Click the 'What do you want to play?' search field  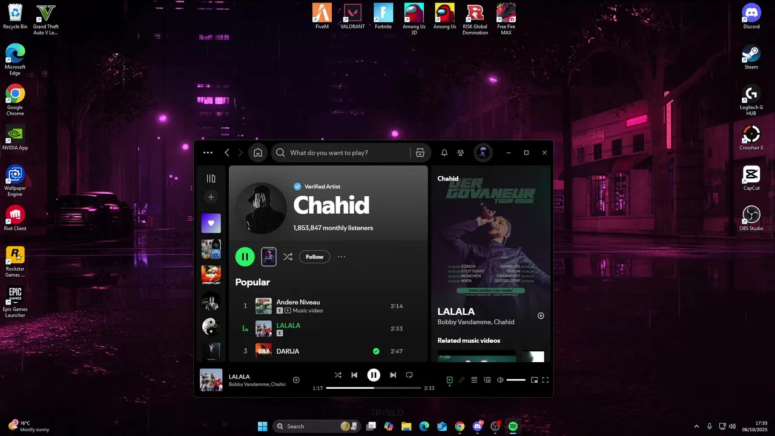[340, 153]
